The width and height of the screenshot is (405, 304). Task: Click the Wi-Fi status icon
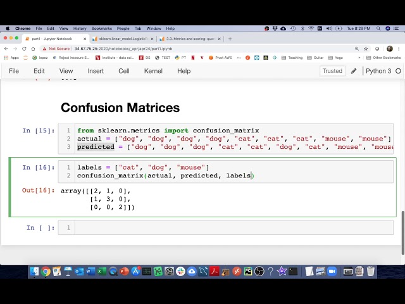point(311,28)
